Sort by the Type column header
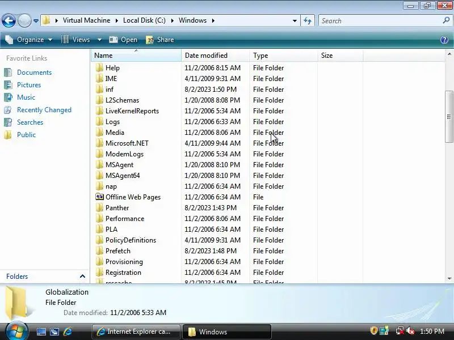The width and height of the screenshot is (454, 340). [x=283, y=55]
